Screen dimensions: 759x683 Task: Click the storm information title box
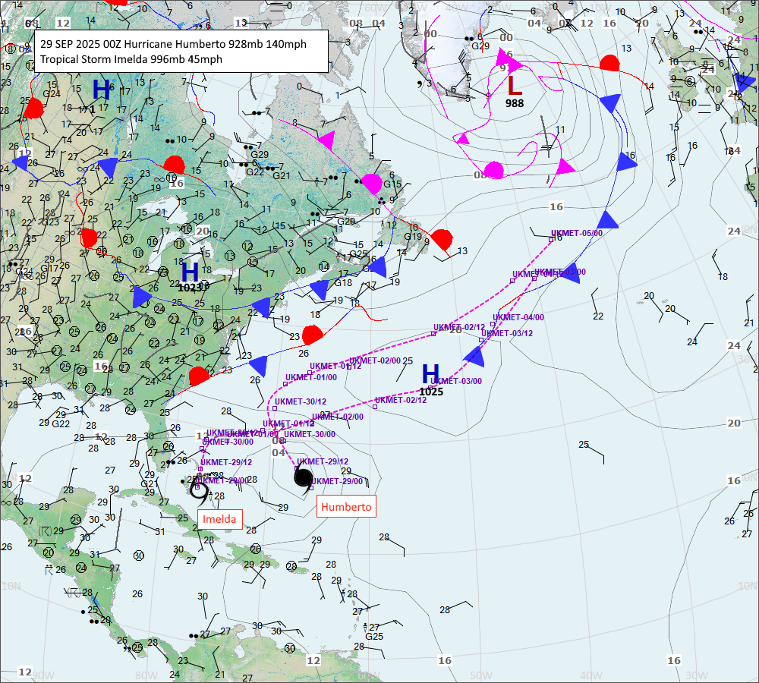coord(181,52)
